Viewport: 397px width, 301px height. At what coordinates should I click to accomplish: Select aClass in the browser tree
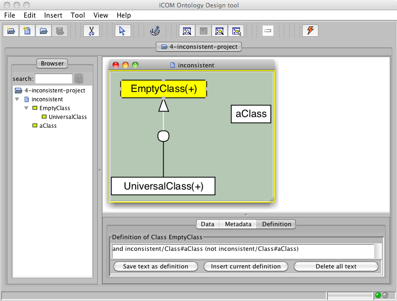pos(48,126)
